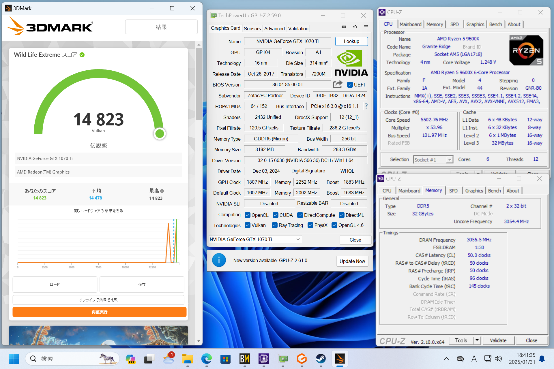Screen dimensions: 554x369
Task: Open Graphics tab in lower CPU-Z
Action: pyautogui.click(x=474, y=191)
